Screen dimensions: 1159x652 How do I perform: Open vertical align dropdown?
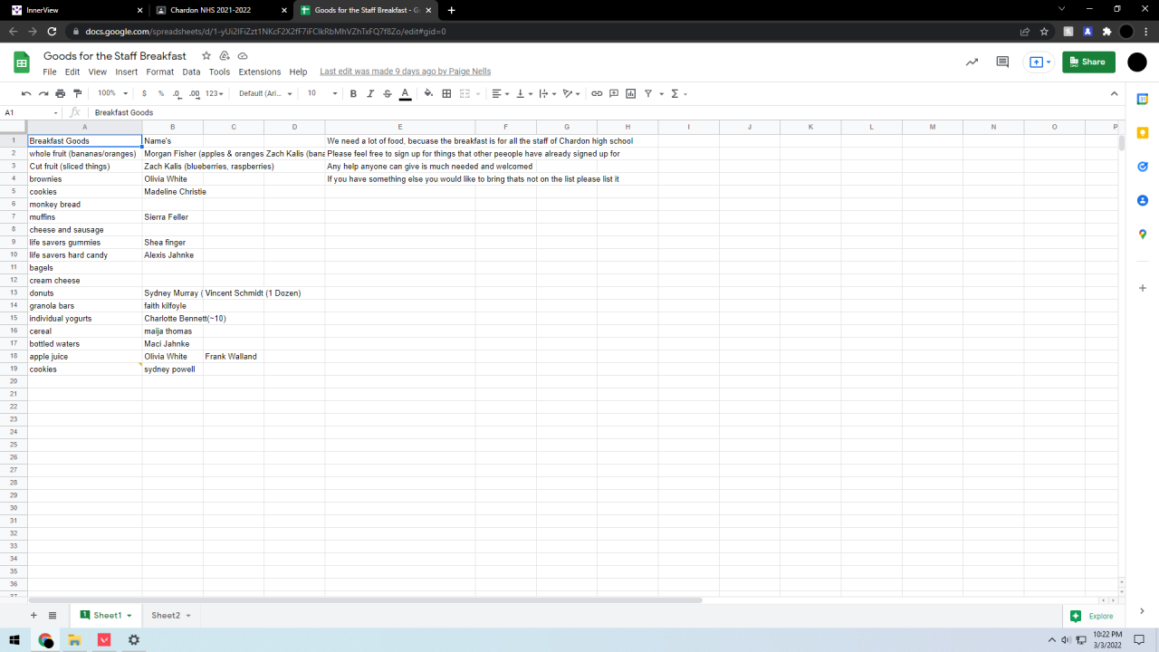[x=524, y=93]
